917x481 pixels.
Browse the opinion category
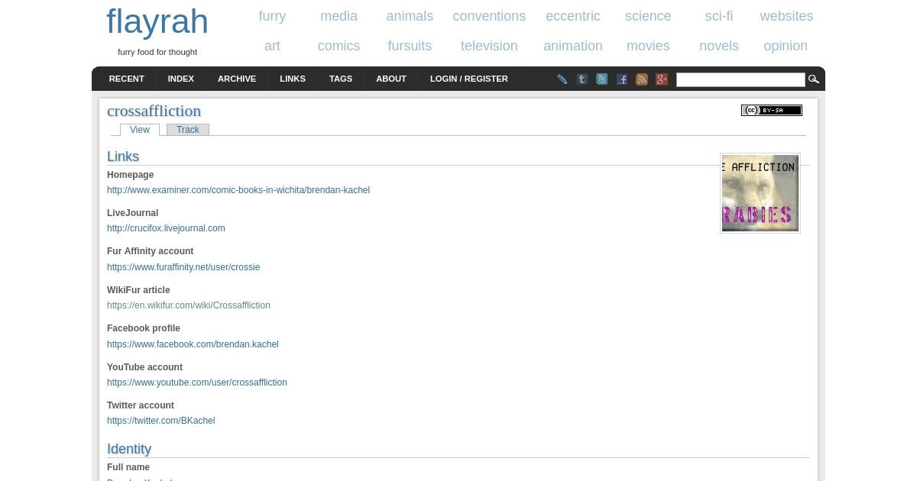pos(786,46)
